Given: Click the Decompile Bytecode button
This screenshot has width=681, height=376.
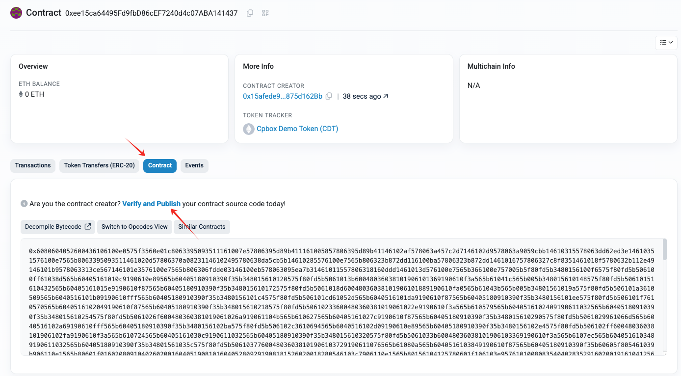Looking at the screenshot, I should pyautogui.click(x=58, y=227).
